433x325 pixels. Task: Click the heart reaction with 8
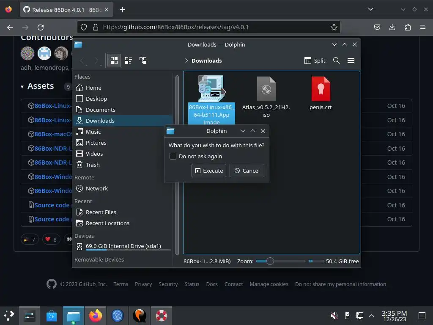[51, 239]
